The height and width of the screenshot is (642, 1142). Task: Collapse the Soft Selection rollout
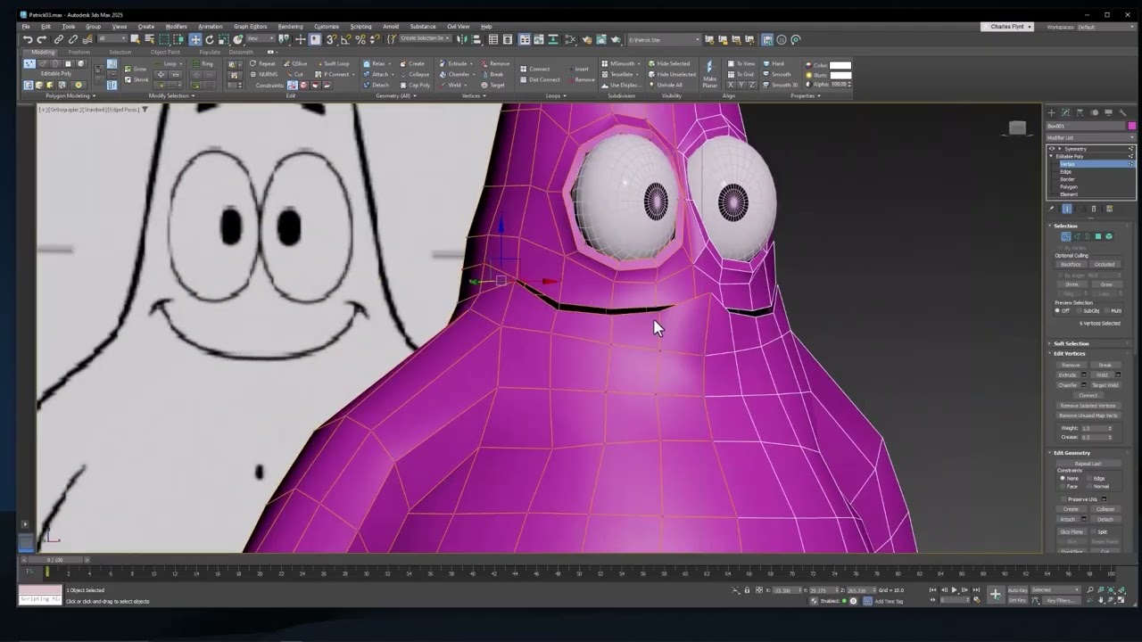click(x=1071, y=343)
